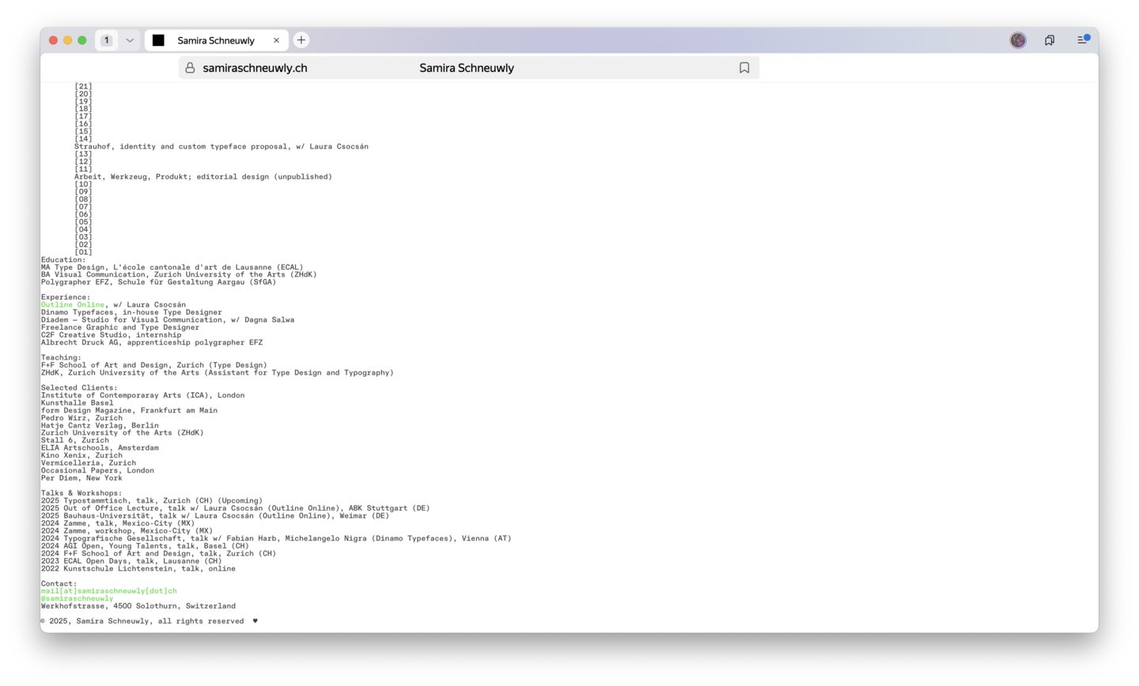Open project entry [19]
Screen dimensions: 1139x686
(x=83, y=102)
